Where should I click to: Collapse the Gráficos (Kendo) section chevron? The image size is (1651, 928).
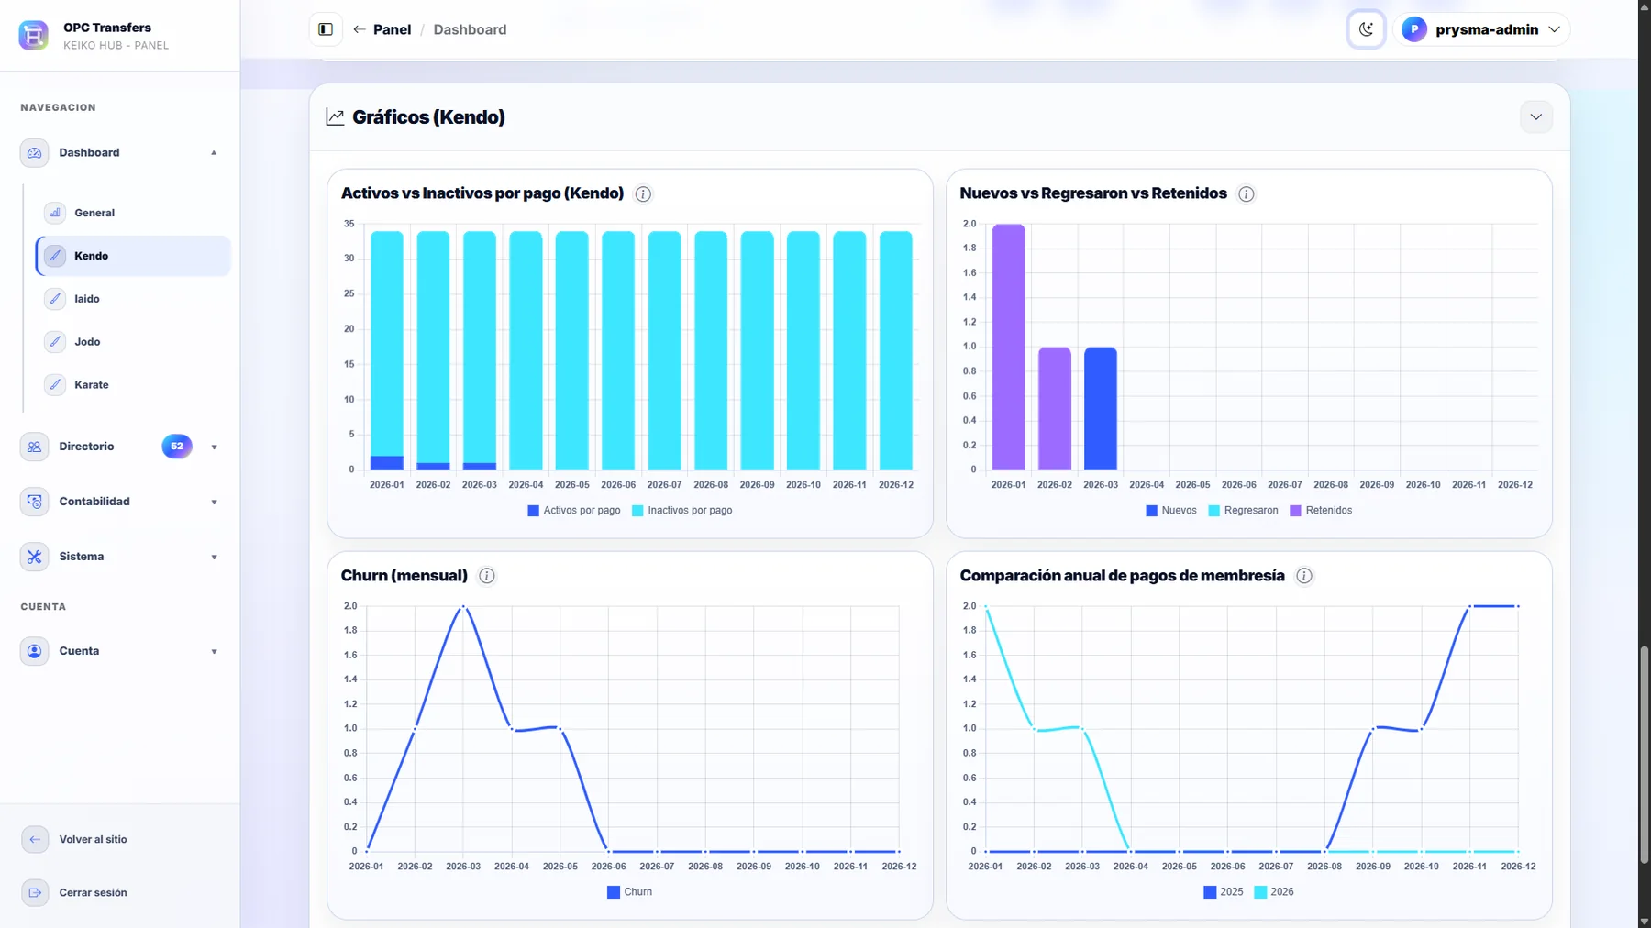(1535, 117)
